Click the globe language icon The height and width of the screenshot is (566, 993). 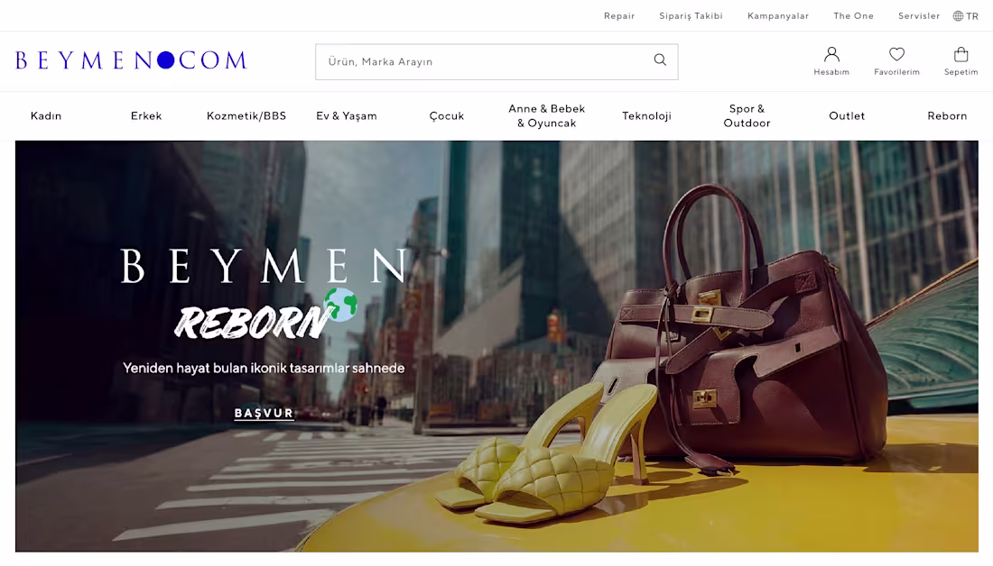pos(958,16)
